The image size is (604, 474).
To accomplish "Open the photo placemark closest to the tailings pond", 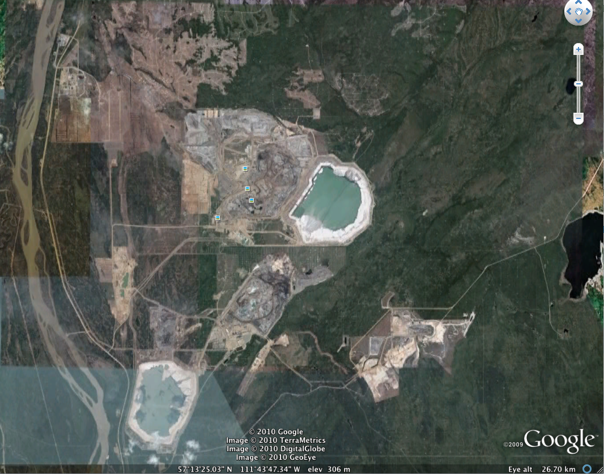I will 250,199.
